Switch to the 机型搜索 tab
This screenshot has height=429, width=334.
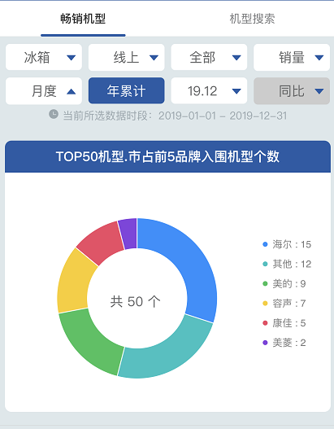(x=252, y=19)
